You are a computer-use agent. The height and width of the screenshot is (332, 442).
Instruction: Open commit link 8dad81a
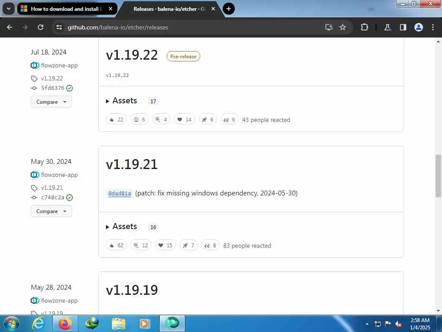120,193
